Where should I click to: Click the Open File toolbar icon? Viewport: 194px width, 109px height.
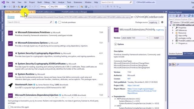[x=19, y=7]
